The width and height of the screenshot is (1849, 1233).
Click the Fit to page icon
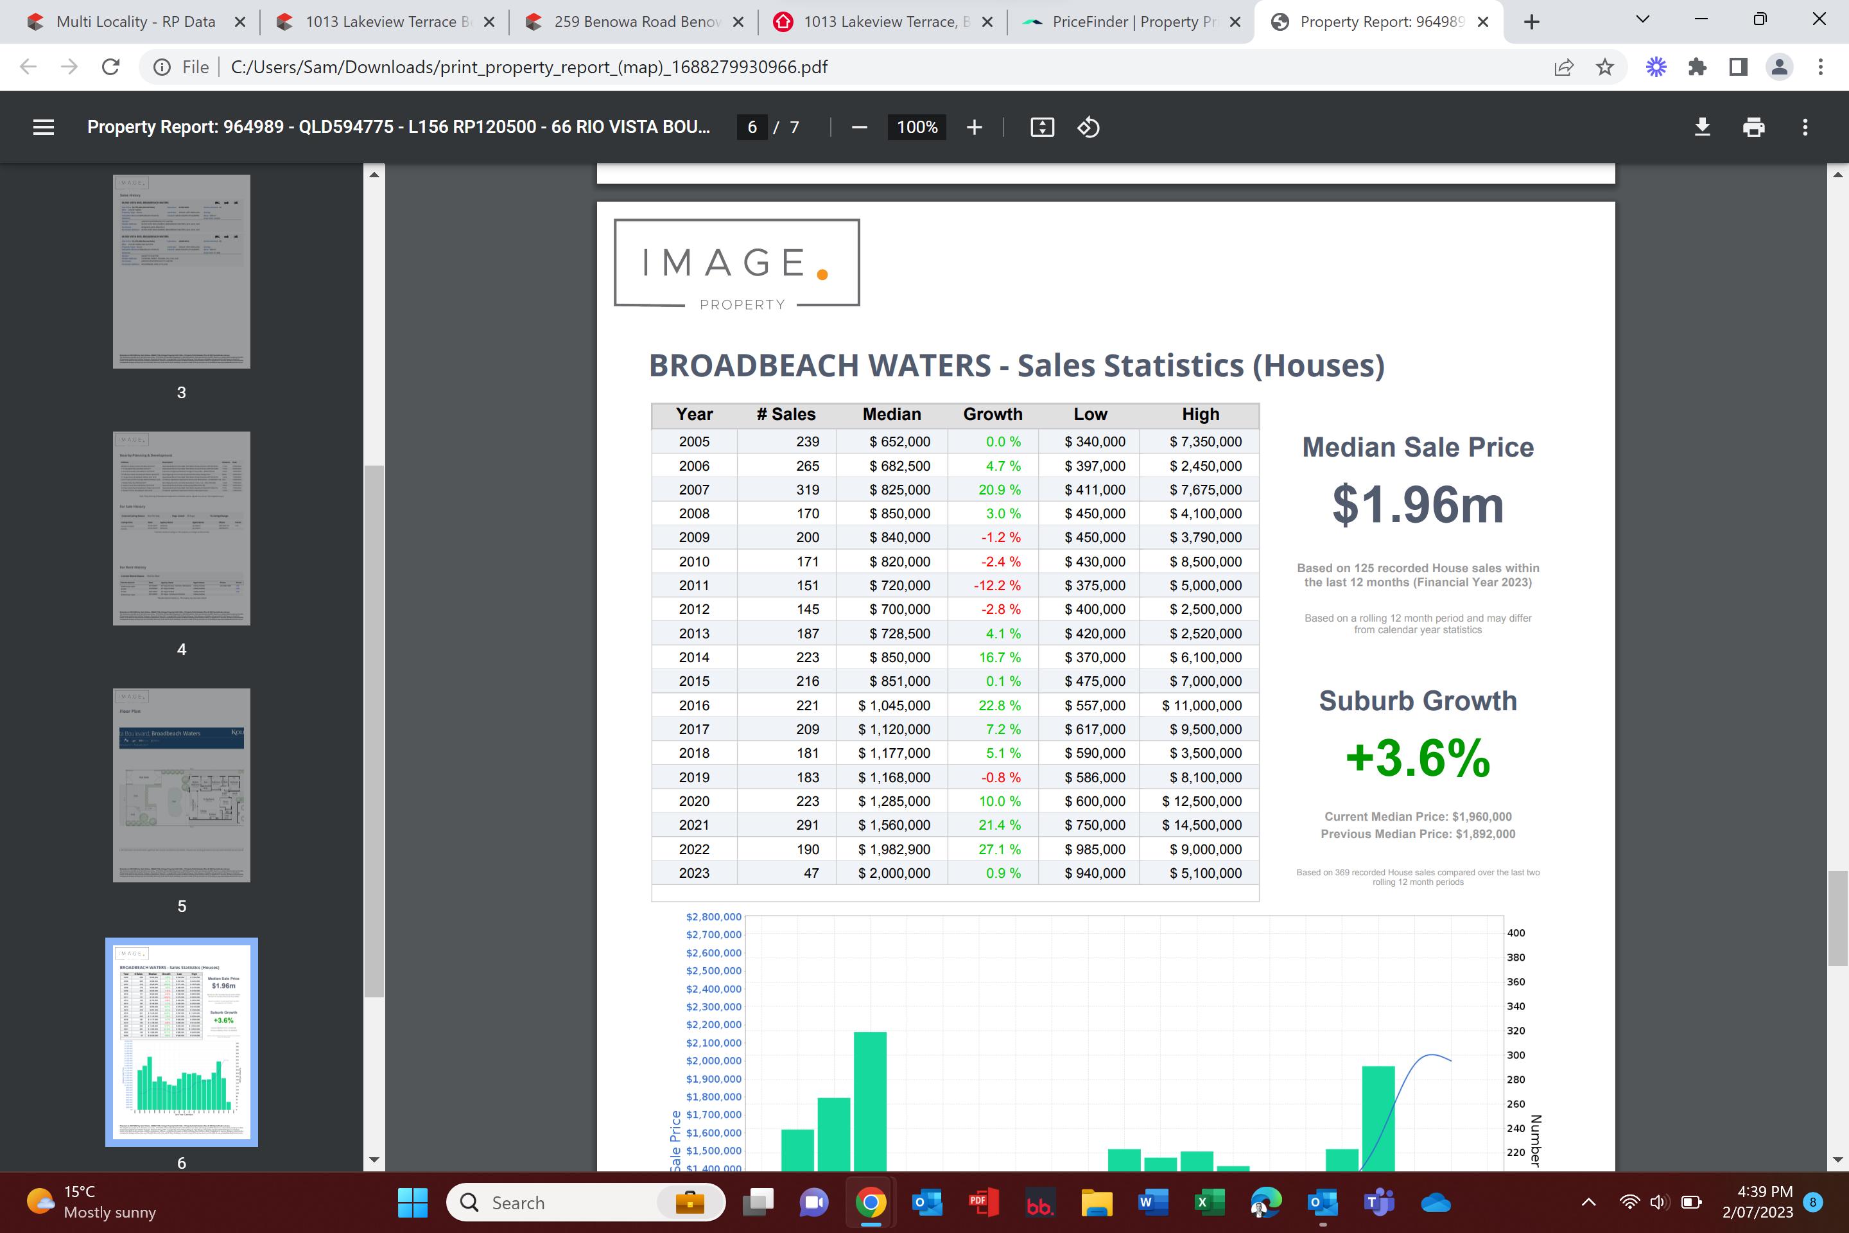pos(1041,127)
